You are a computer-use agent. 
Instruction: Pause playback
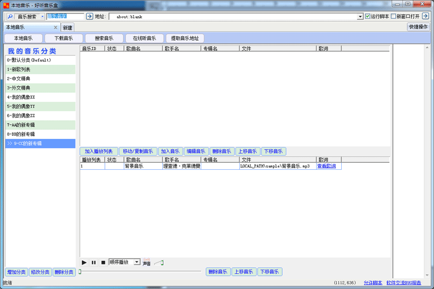[x=93, y=262]
